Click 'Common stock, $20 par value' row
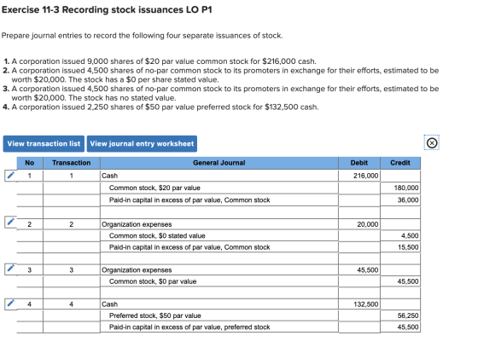Image resolution: width=478 pixels, height=353 pixels. pos(219,188)
